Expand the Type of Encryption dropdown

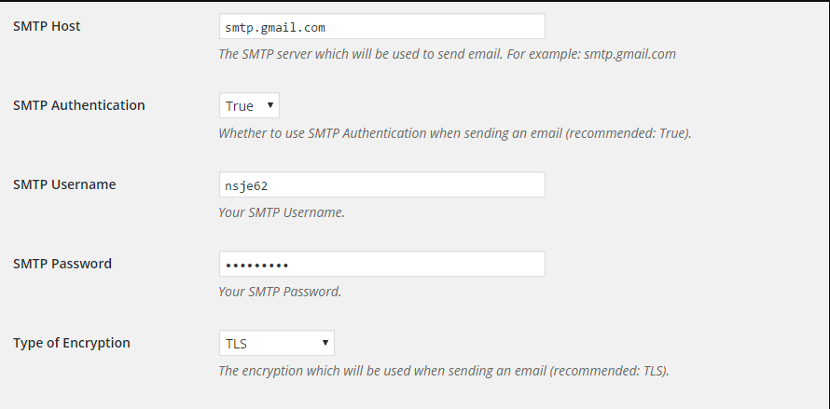275,343
